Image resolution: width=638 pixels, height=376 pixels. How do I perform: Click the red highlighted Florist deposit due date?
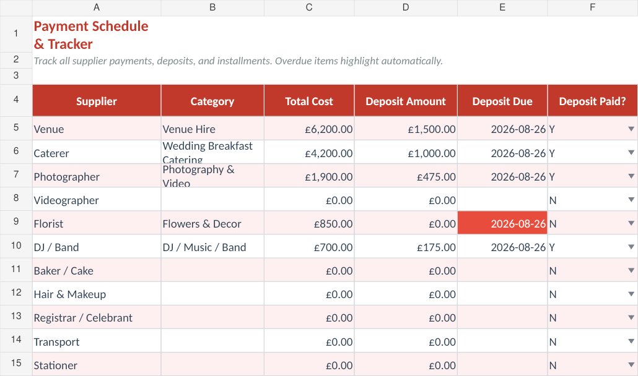(502, 223)
